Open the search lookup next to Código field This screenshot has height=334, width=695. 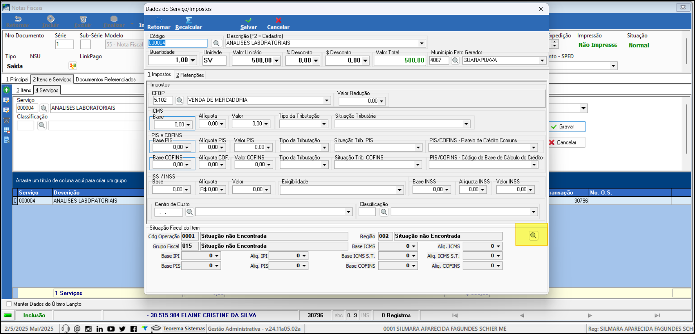(x=216, y=43)
